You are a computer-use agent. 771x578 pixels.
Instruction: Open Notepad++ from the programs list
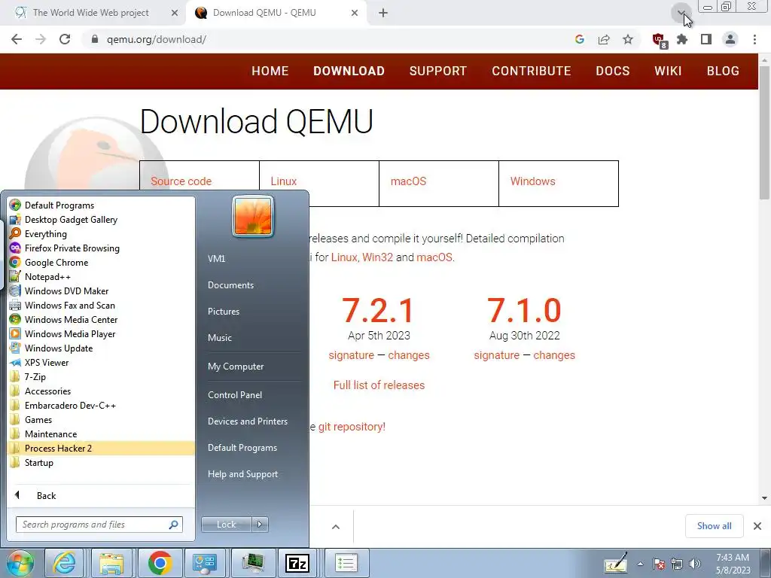40,276
